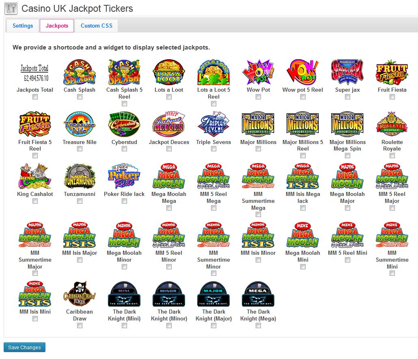
Task: Click the "Jackpot Deuces" label
Action: (169, 142)
